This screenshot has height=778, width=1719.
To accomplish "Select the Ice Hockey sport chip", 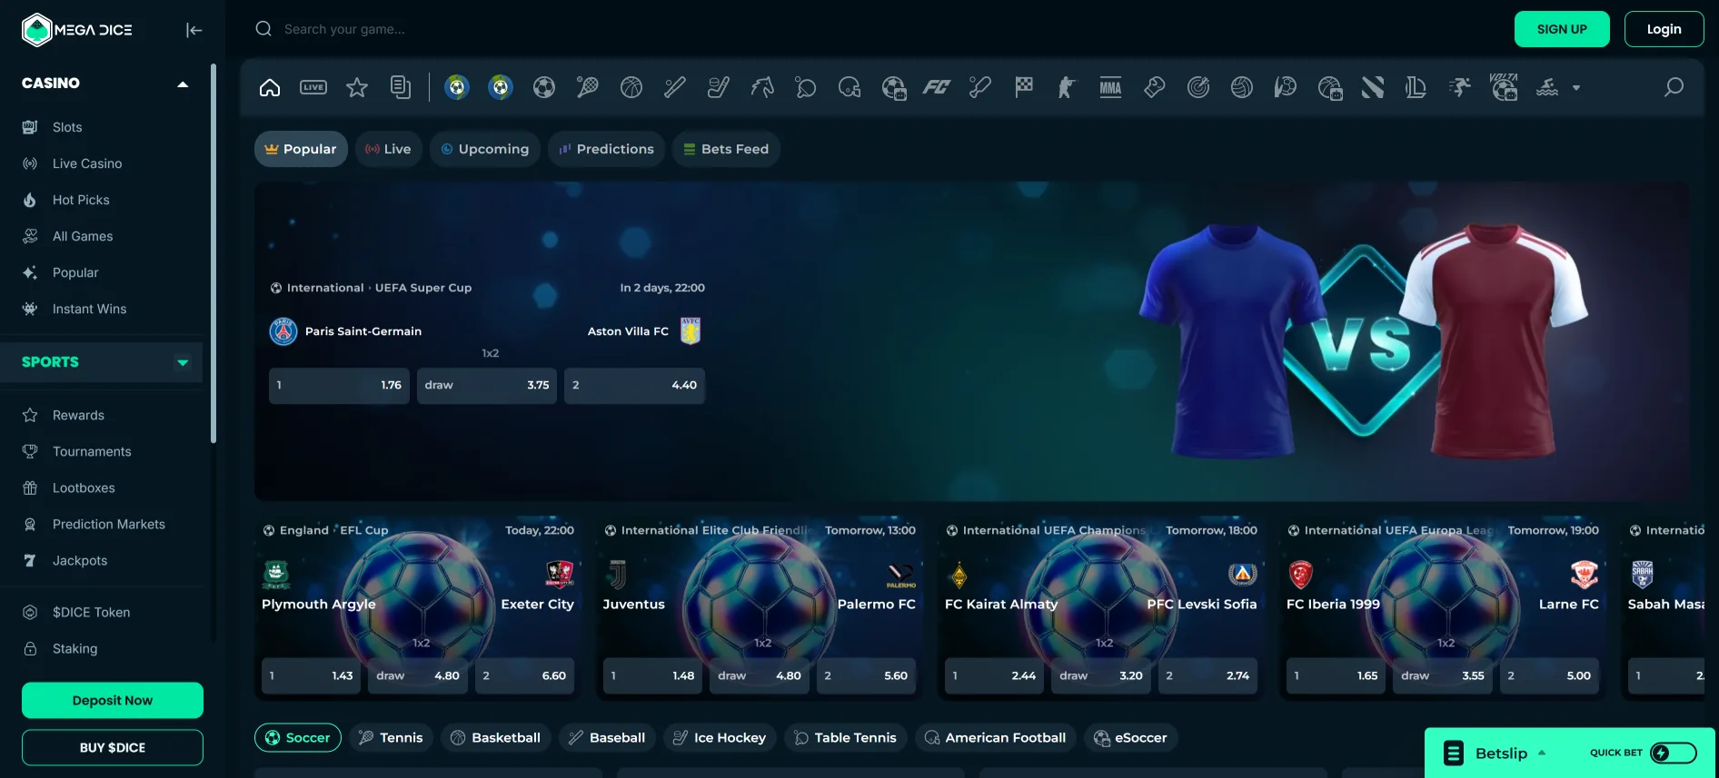I will tap(720, 738).
